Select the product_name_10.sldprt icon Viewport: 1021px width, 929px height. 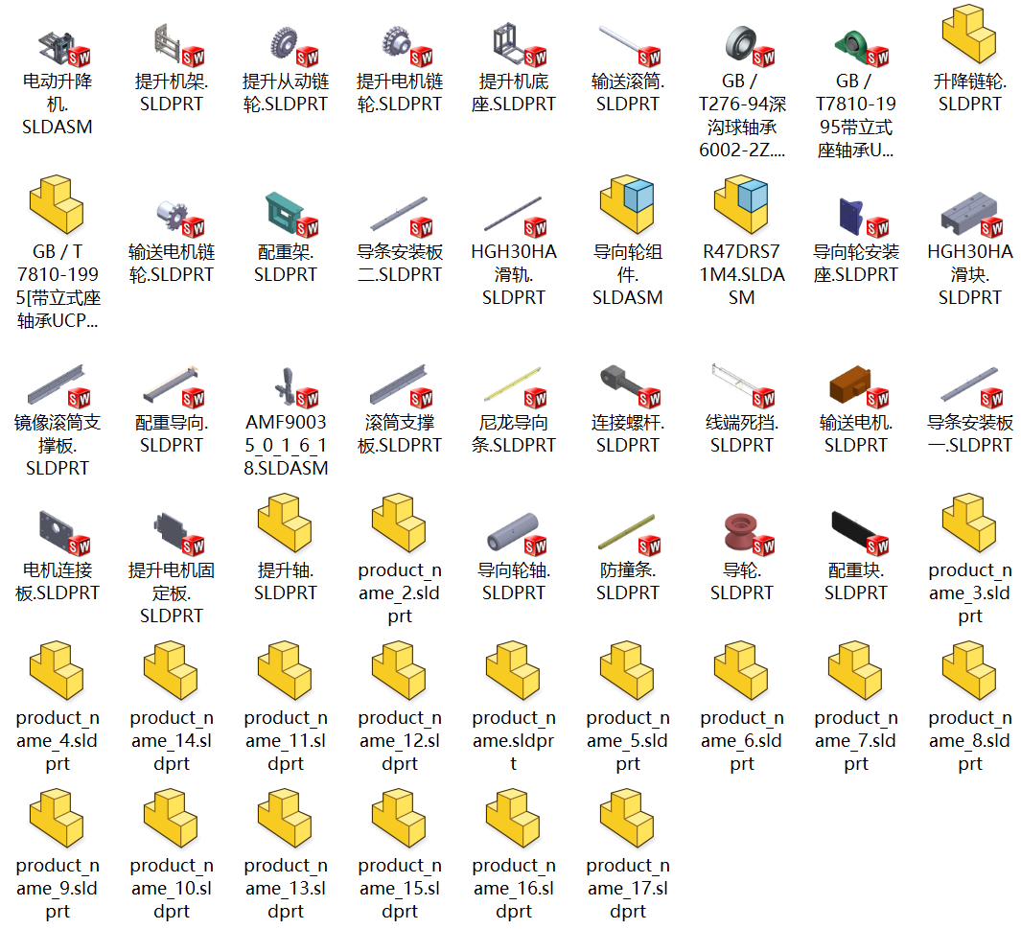171,819
